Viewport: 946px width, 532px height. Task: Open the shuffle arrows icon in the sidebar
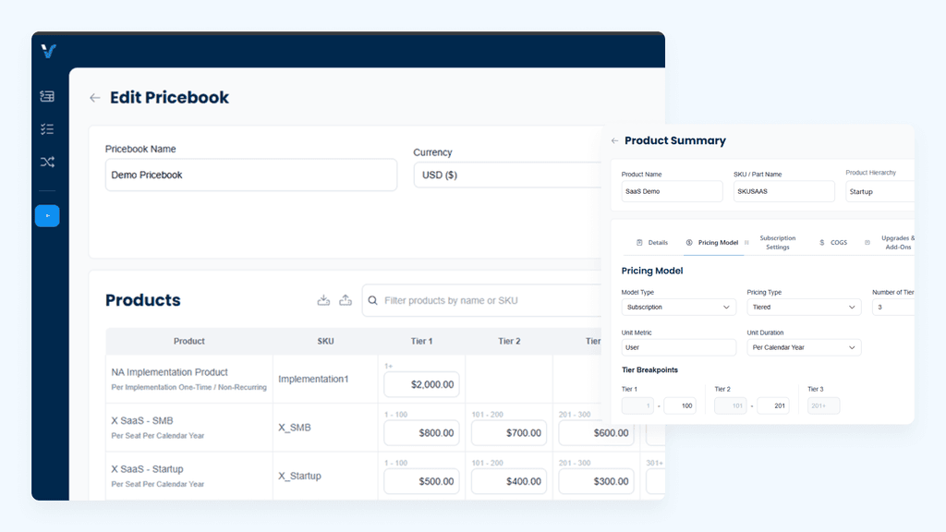[x=47, y=162]
